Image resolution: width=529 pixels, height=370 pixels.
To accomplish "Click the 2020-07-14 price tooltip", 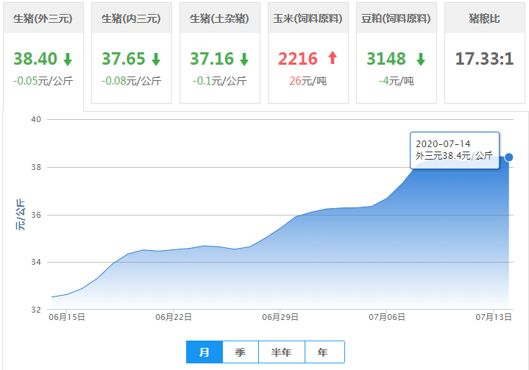I will pyautogui.click(x=454, y=149).
